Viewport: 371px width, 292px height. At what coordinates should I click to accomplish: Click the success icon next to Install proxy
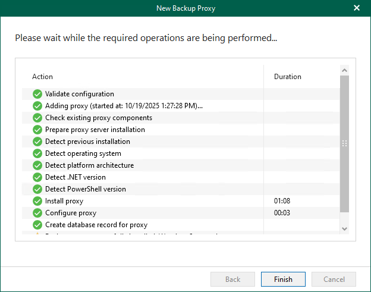(37, 201)
